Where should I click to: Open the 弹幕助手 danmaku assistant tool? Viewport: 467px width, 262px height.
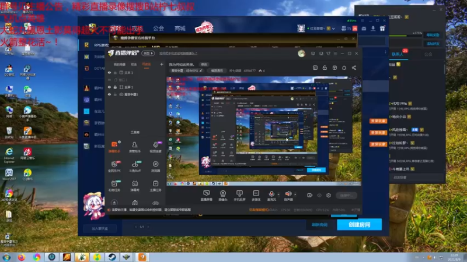[x=114, y=147]
